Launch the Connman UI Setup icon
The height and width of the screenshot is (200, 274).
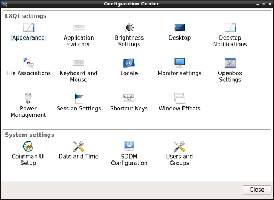click(x=28, y=146)
